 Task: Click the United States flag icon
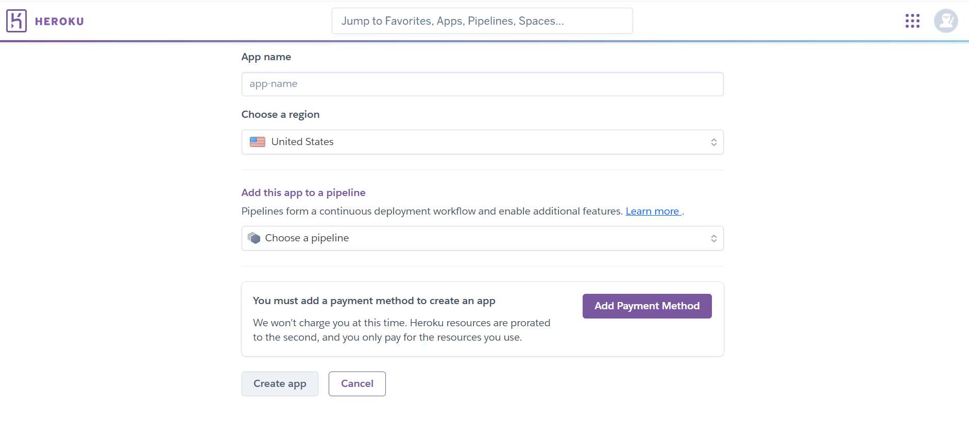[258, 142]
